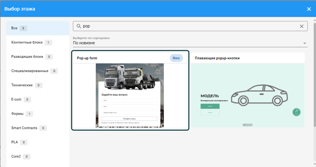Click the carousel dots in floating buttons preview
Viewport: 316px width, 167px height.
coord(248,125)
